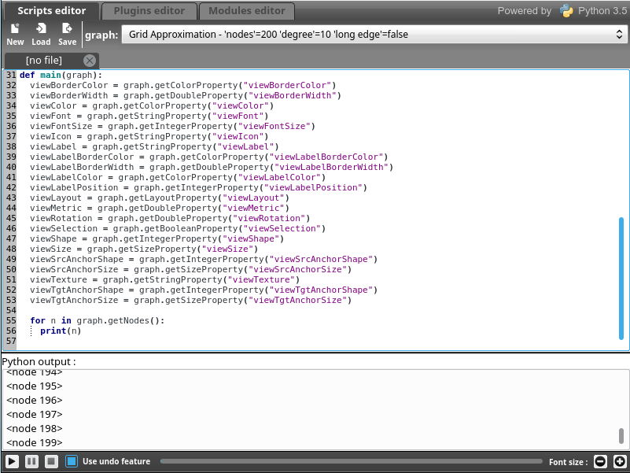Switch to the Modules editor tab
The image size is (630, 473).
coord(246,11)
